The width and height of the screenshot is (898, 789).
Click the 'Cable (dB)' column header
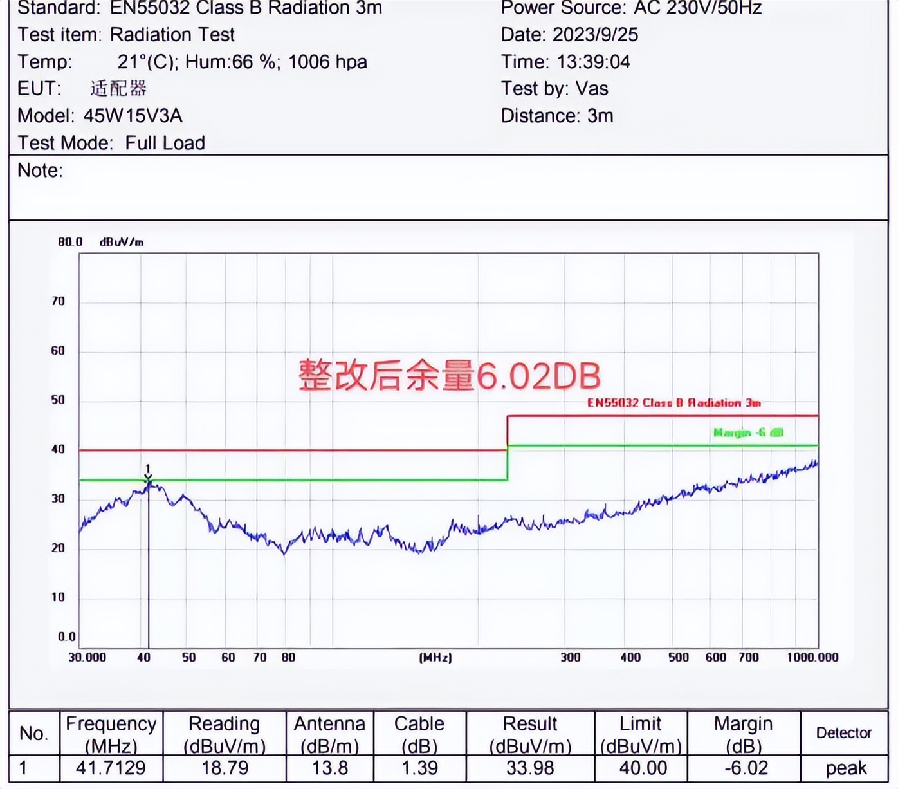pyautogui.click(x=419, y=734)
